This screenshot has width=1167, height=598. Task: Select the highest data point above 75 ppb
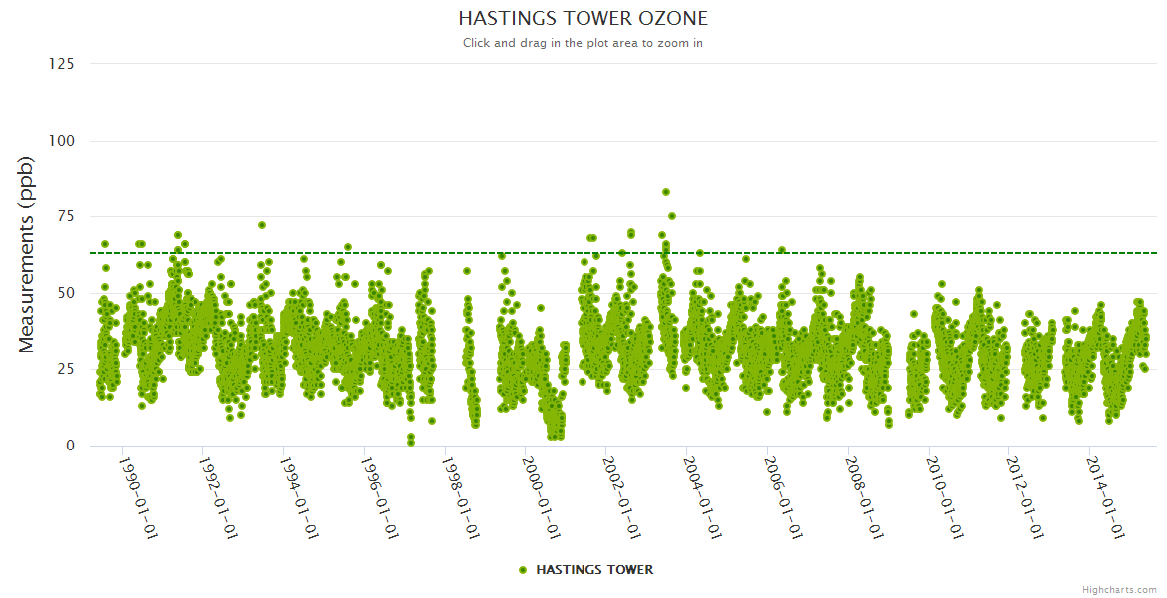pos(665,192)
